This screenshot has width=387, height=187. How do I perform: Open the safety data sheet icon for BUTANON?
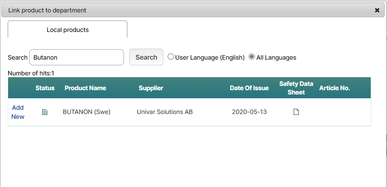coord(296,112)
